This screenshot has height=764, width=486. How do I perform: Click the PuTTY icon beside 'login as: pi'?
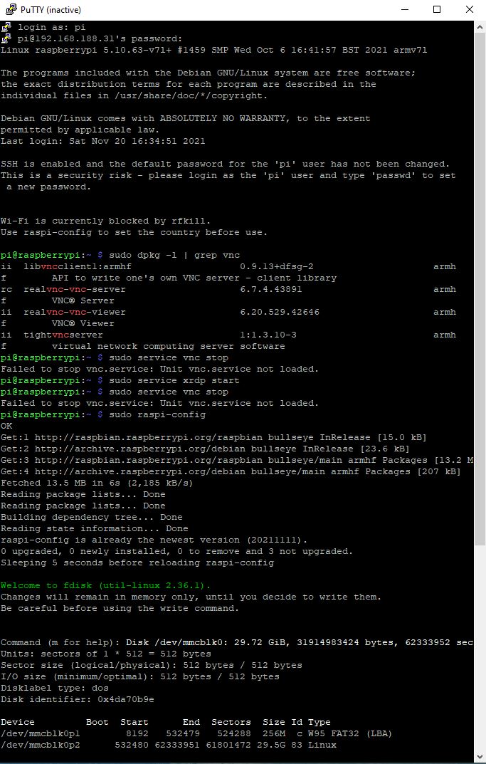pyautogui.click(x=6, y=27)
